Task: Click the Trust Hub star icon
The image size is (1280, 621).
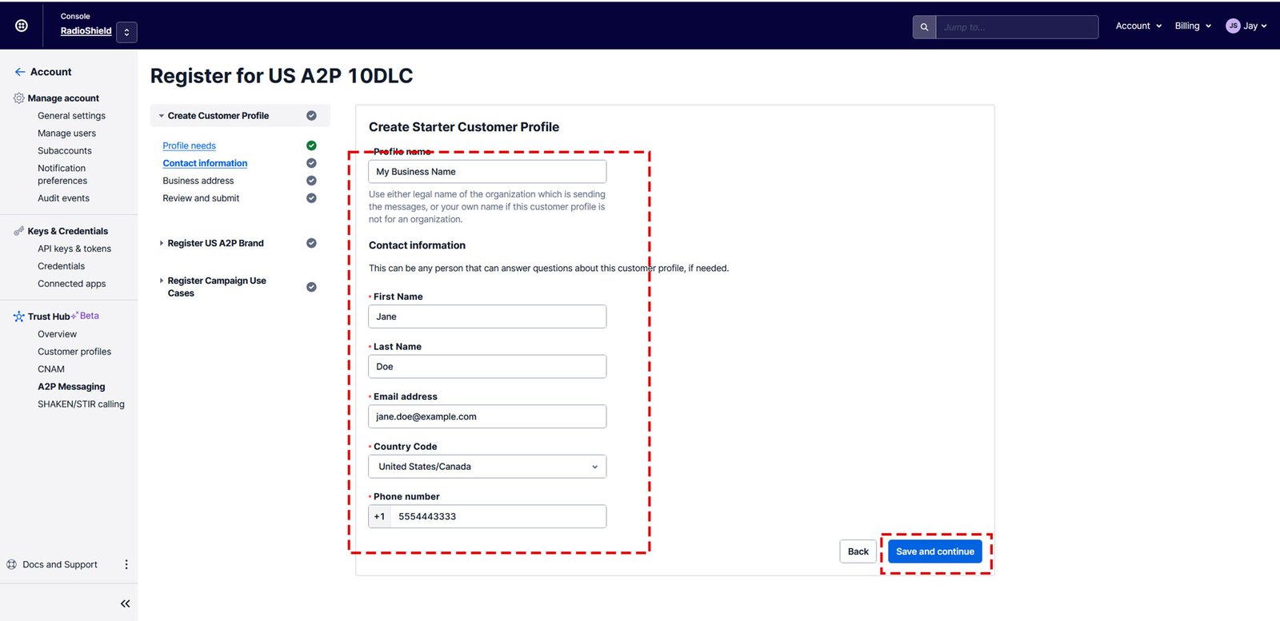Action: click(19, 316)
